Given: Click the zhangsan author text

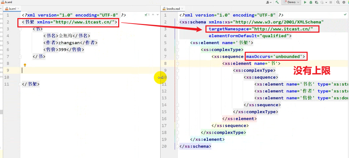Looking at the screenshot, I should (69, 43).
